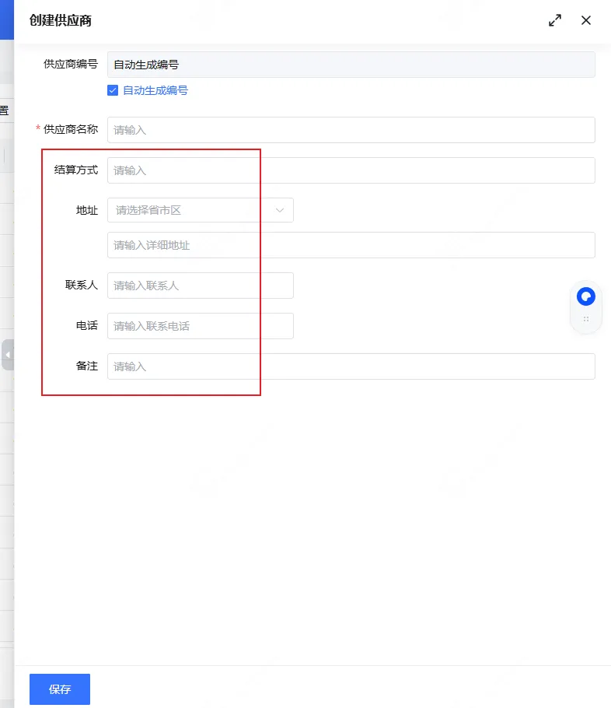Select the 请输入详细地址 text box
The width and height of the screenshot is (611, 708).
point(351,245)
